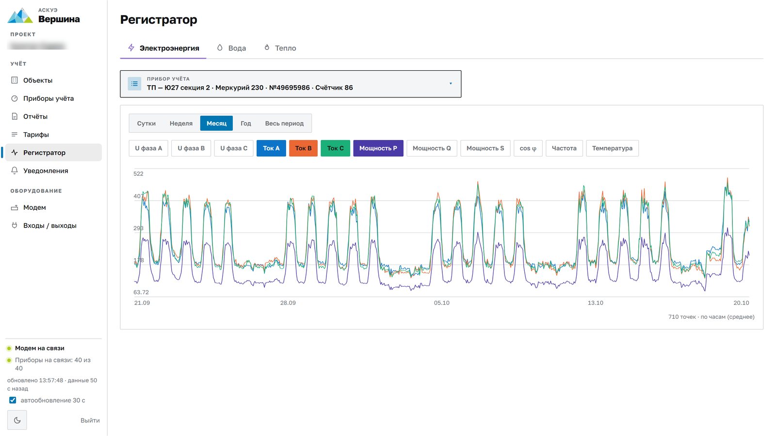This screenshot has height=436, width=776.
Task: Enable the U фаза A series
Action: pyautogui.click(x=148, y=148)
